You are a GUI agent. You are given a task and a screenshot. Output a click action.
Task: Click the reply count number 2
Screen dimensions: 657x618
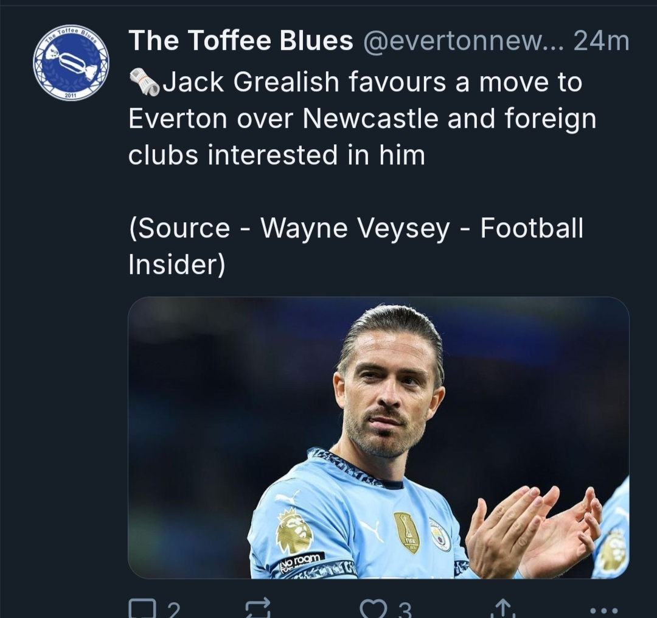(173, 610)
